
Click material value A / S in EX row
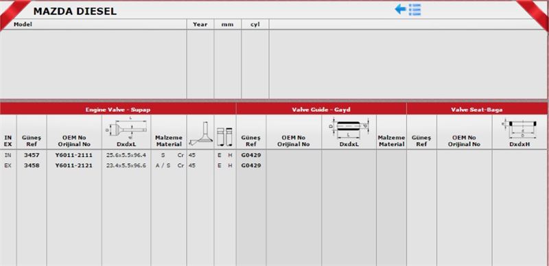pyautogui.click(x=163, y=165)
